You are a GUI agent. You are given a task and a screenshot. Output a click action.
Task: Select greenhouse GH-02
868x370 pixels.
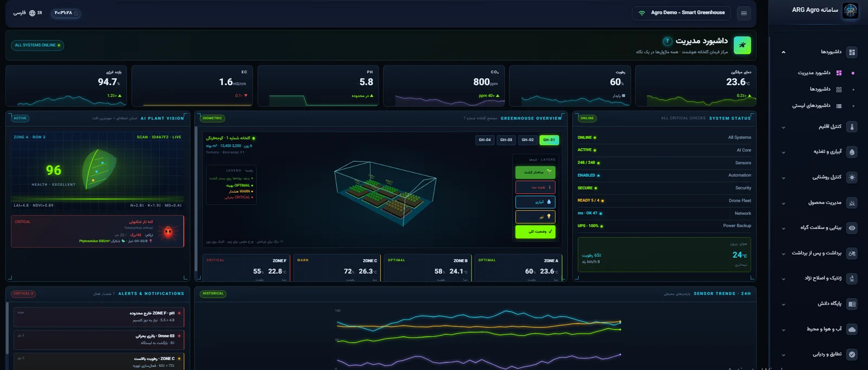click(527, 140)
